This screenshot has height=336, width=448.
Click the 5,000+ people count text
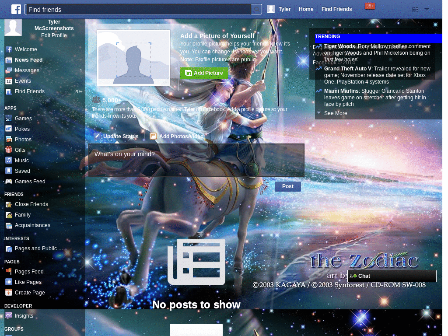click(112, 100)
